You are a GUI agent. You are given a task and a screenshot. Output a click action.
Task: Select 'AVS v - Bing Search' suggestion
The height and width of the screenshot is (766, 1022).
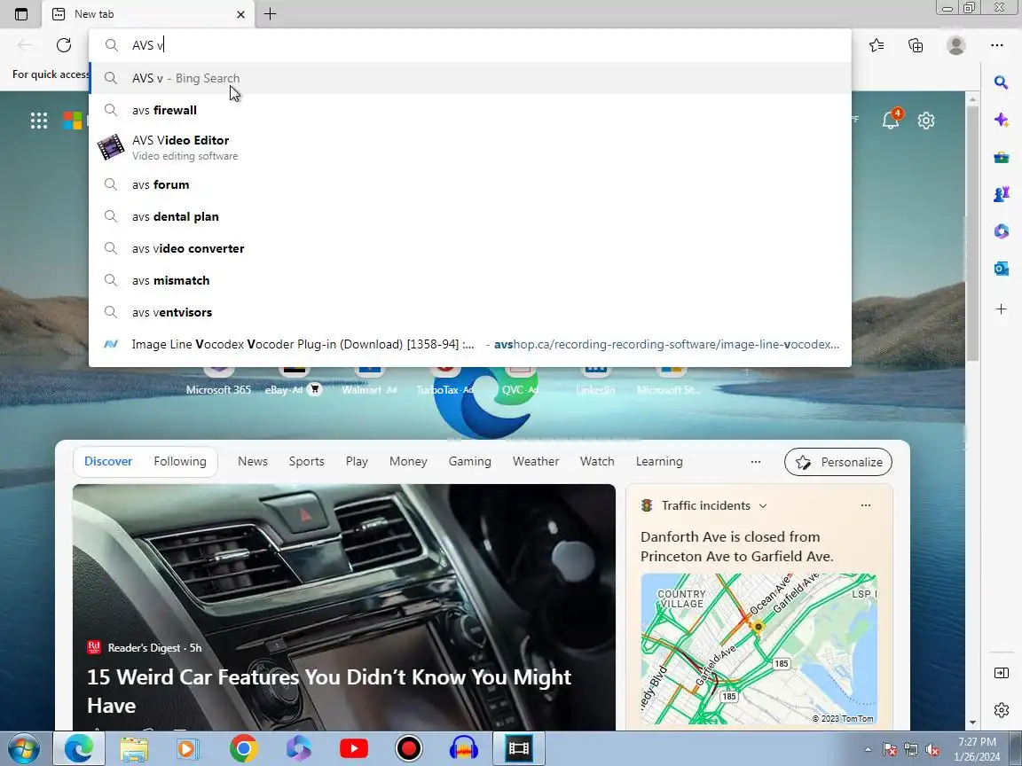pyautogui.click(x=469, y=78)
